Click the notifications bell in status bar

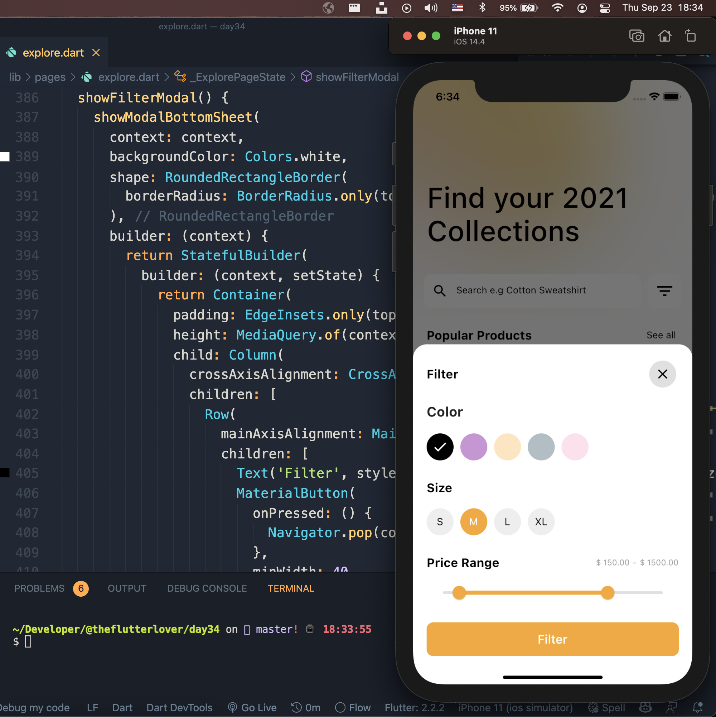tap(697, 707)
